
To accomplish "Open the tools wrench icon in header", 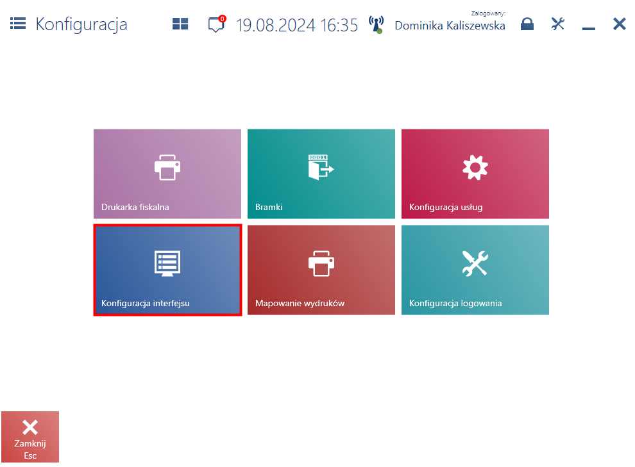I will point(557,24).
